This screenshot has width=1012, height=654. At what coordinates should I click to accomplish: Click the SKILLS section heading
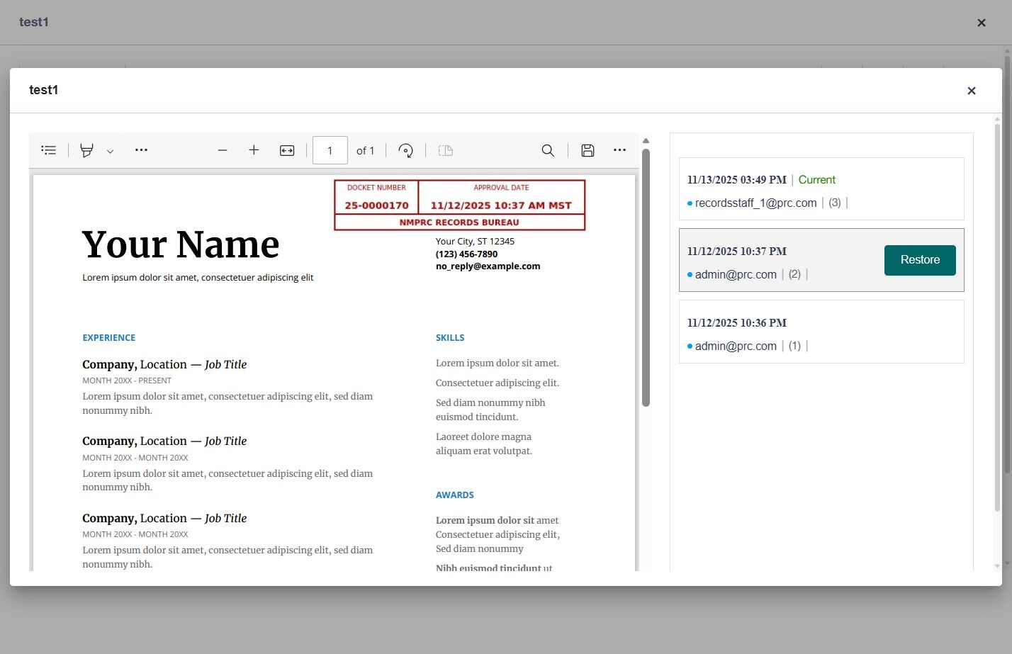(450, 338)
